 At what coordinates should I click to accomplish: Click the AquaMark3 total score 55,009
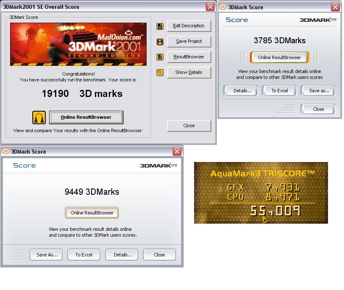(x=275, y=211)
